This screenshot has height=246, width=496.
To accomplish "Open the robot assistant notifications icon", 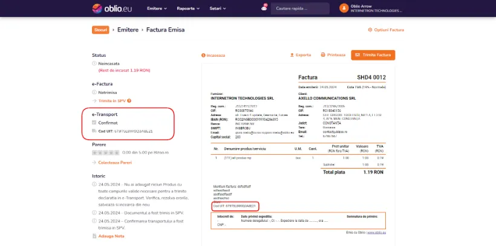I will coord(264,8).
